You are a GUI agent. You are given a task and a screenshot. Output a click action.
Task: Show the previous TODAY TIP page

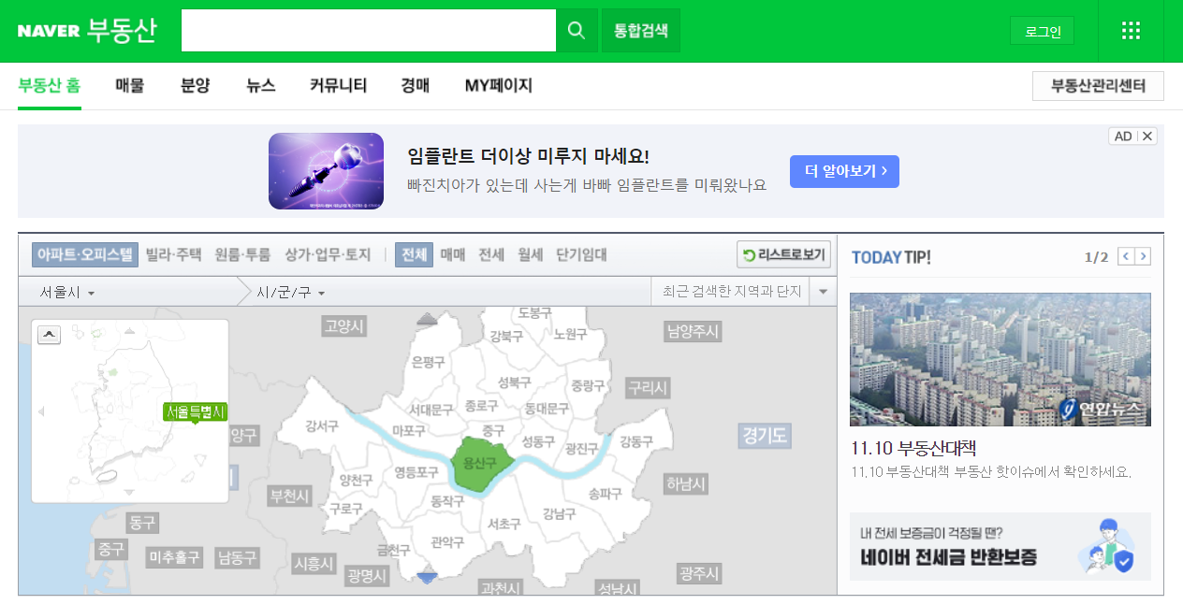click(x=1126, y=255)
